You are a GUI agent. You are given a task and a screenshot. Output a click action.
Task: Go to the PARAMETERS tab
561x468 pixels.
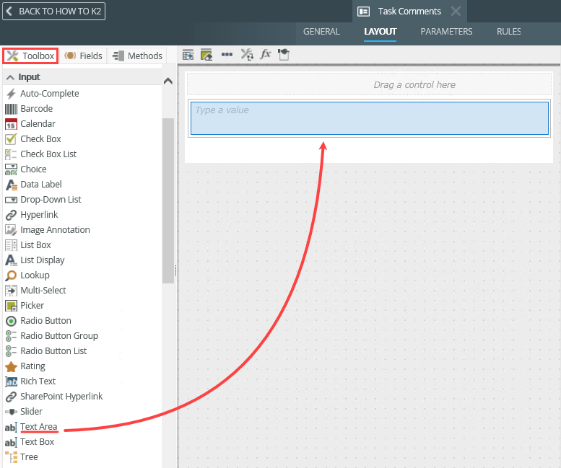tap(446, 32)
